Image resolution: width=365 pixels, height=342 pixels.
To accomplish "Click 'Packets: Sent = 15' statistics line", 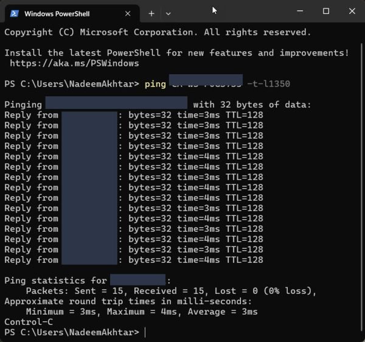I will click(171, 291).
